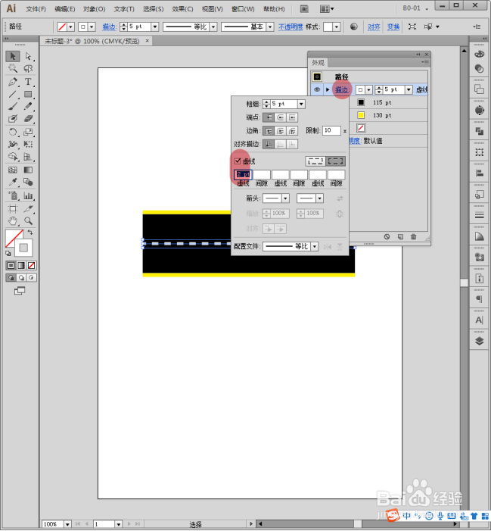Viewport: 491px width, 531px height.
Task: Select the Type tool
Action: 28,82
